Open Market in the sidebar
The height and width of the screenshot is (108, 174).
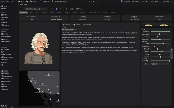[x=4, y=34]
